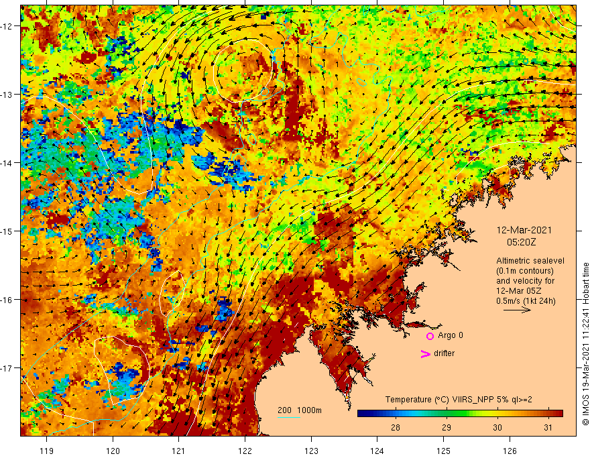This screenshot has height=456, width=590.
Task: Click longitude axis label 120
Action: [113, 451]
